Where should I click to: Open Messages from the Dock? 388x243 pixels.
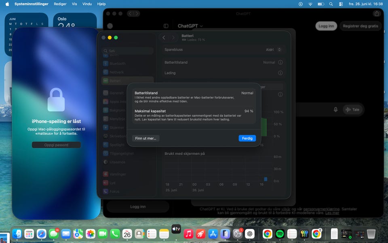(54, 234)
